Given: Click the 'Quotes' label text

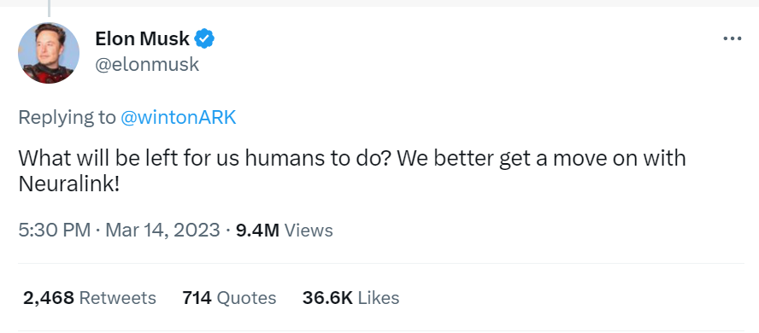Looking at the screenshot, I should [246, 298].
